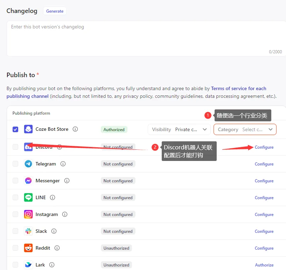Click the Discord platform icon
Image resolution: width=286 pixels, height=270 pixels.
28,147
